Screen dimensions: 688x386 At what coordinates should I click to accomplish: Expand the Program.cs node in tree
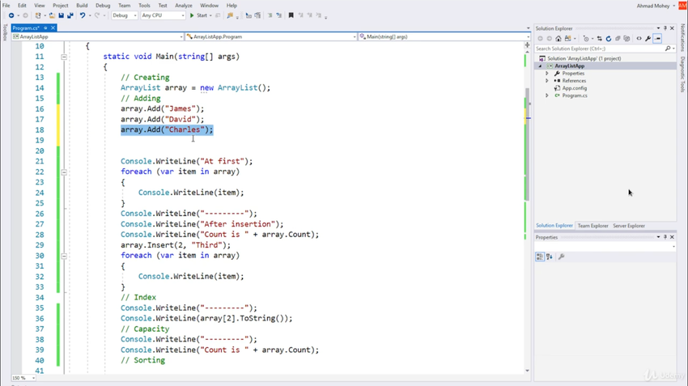(547, 95)
